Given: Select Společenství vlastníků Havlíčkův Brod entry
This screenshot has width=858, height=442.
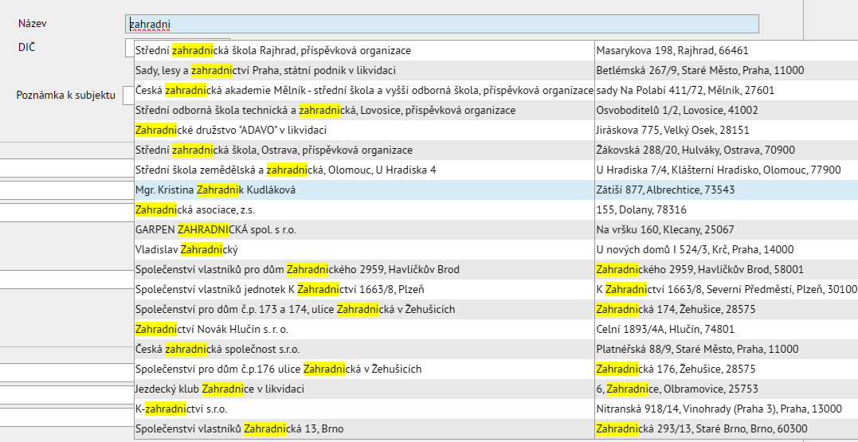Looking at the screenshot, I should click(x=297, y=269).
